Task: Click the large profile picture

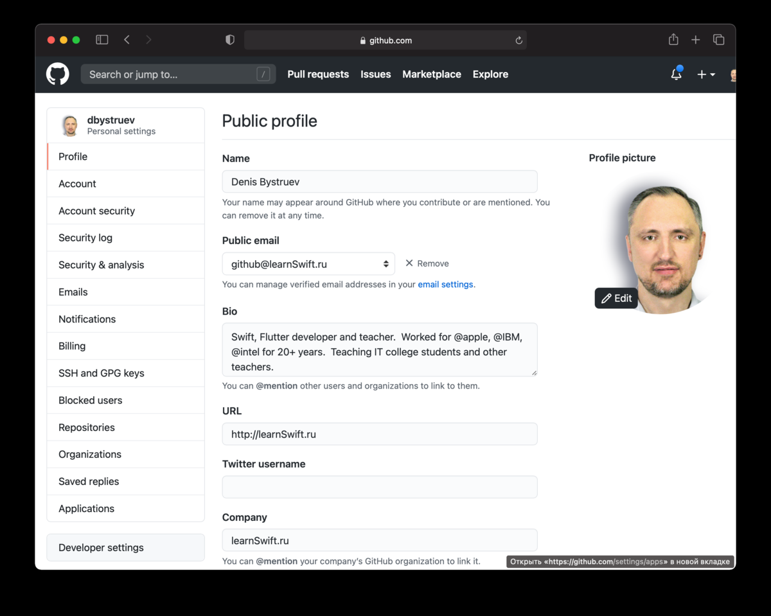Action: pos(662,244)
